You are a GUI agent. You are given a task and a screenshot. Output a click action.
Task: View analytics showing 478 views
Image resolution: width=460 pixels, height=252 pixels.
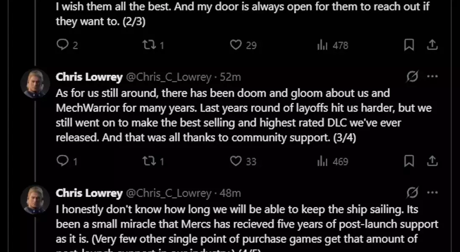(x=322, y=45)
